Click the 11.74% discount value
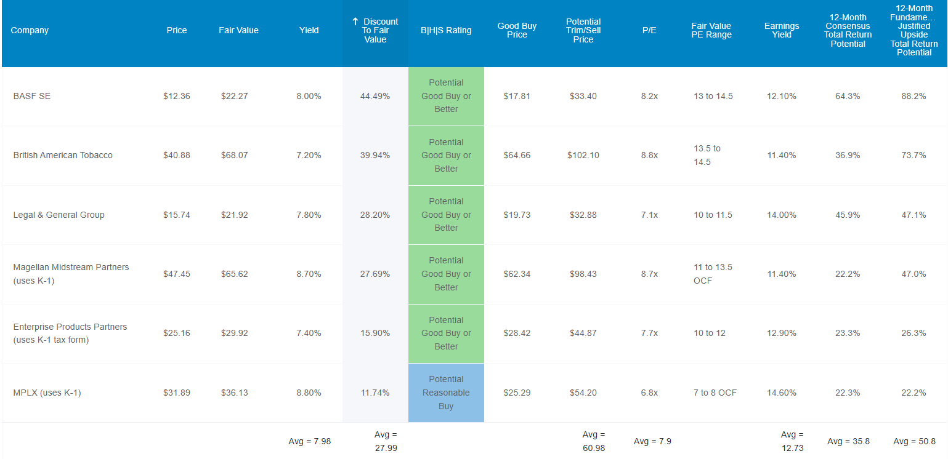Image resolution: width=948 pixels, height=459 pixels. pos(375,393)
